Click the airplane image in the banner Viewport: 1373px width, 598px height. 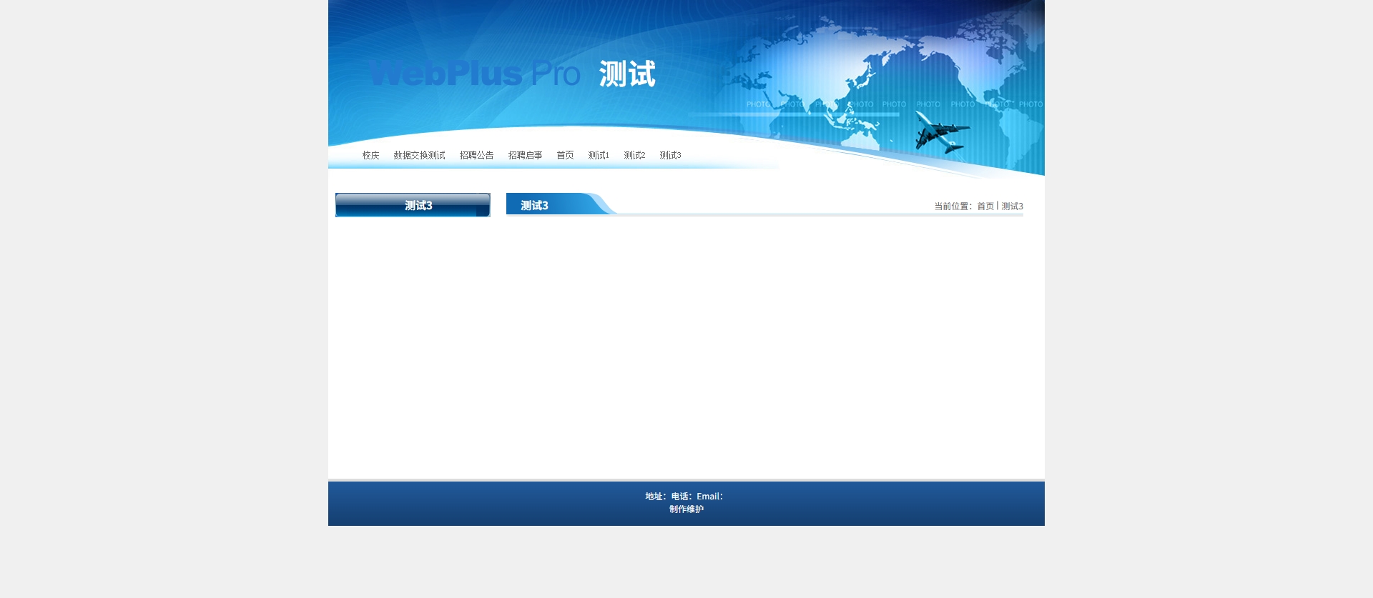[x=942, y=133]
